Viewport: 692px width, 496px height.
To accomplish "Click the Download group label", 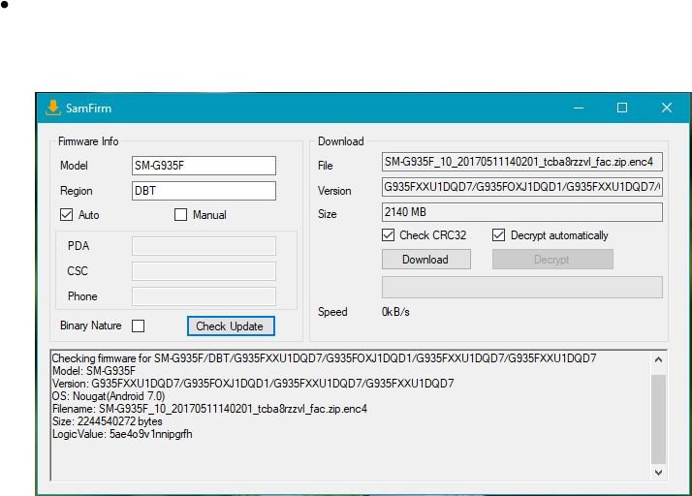I will [x=341, y=141].
